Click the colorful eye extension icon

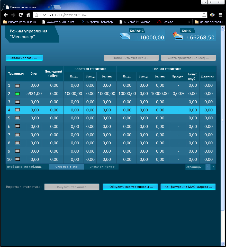click(212, 15)
